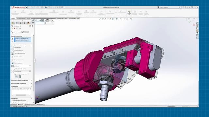The width and height of the screenshot is (209, 117).
Task: Enable first checkbox under Options section
Action: (x=12, y=101)
